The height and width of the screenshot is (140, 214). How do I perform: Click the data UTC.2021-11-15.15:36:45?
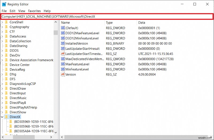click(x=156, y=54)
